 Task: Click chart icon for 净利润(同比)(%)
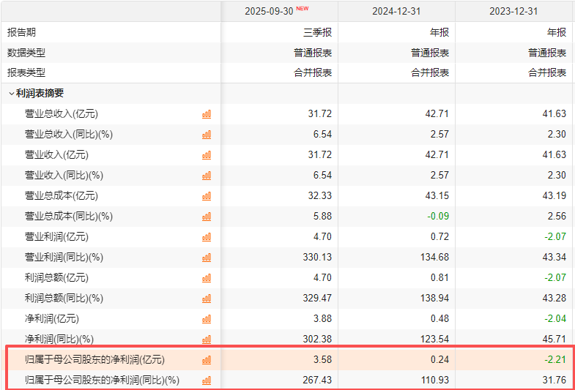207,340
